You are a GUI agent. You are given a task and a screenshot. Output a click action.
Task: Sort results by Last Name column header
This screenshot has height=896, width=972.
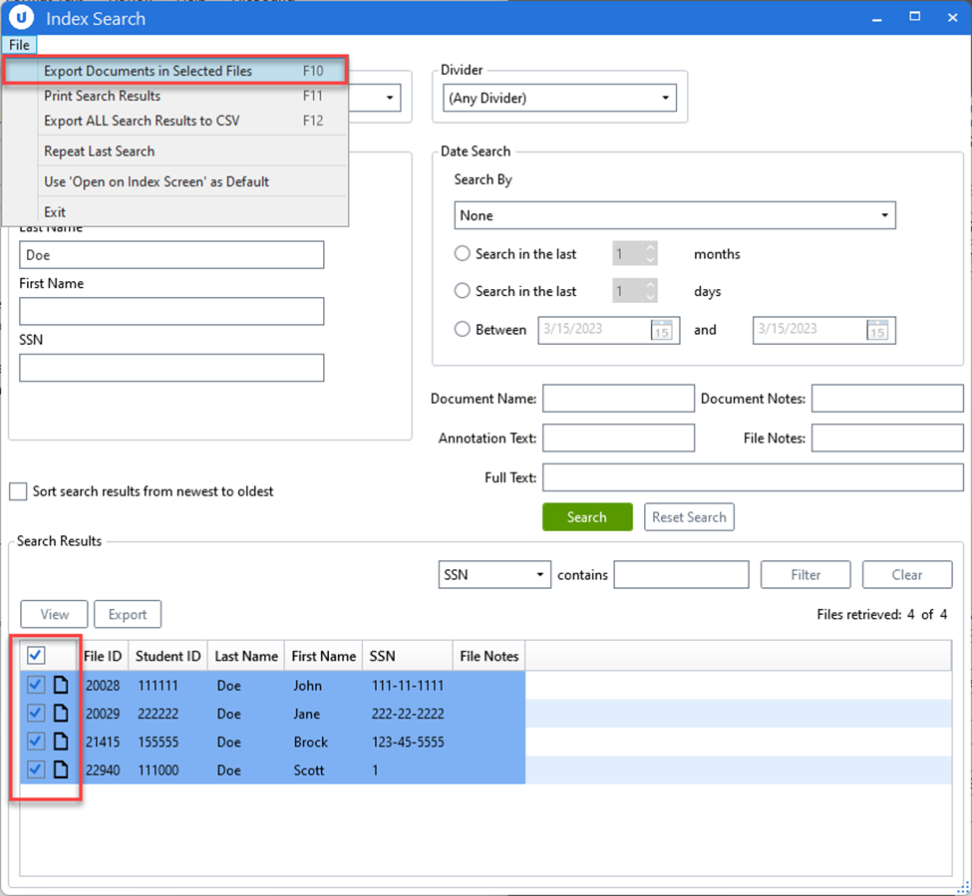pos(246,656)
